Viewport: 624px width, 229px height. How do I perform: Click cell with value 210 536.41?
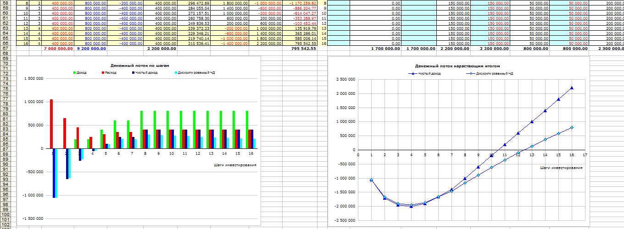coord(193,44)
